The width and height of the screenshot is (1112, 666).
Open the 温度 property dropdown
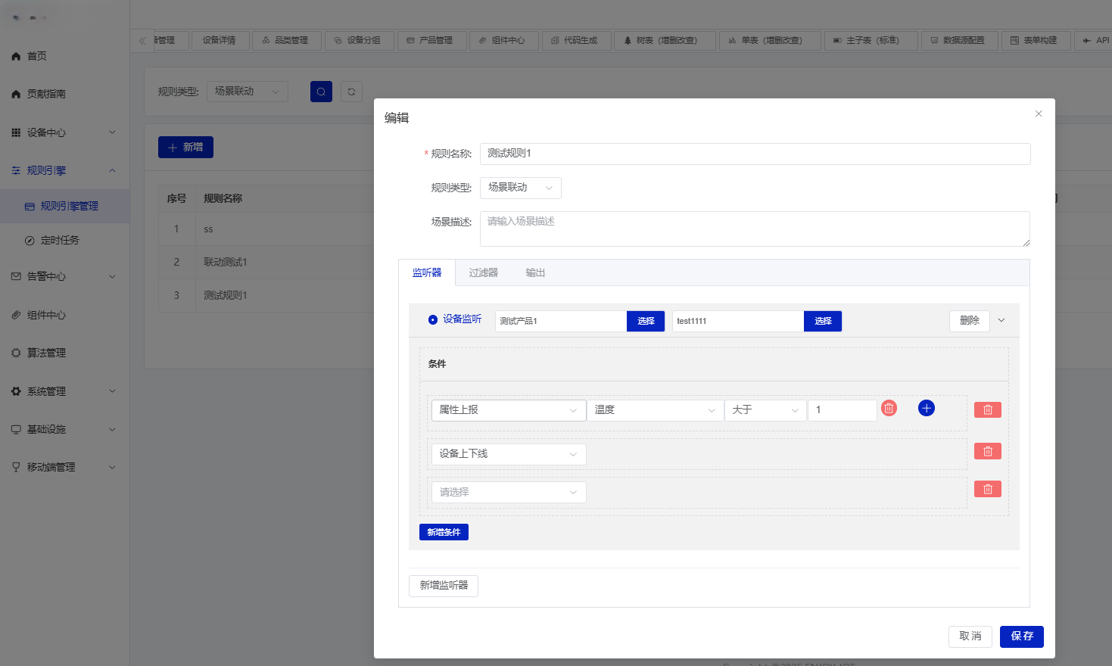(x=655, y=410)
